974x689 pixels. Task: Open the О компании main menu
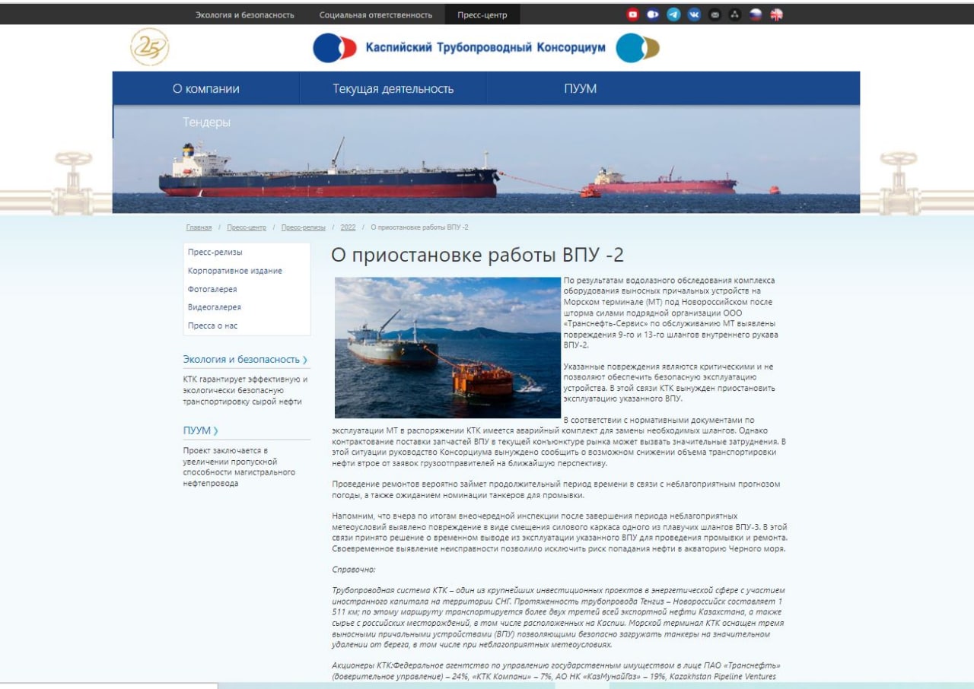206,88
